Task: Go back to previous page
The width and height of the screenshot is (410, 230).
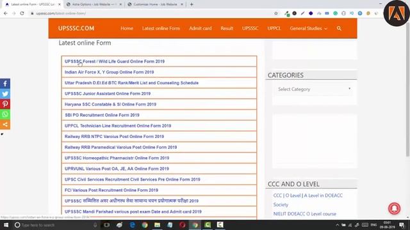Action: tap(6, 13)
